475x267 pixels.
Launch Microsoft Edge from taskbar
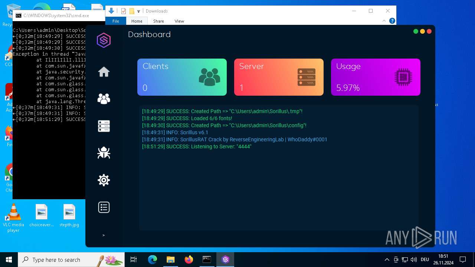point(153,260)
